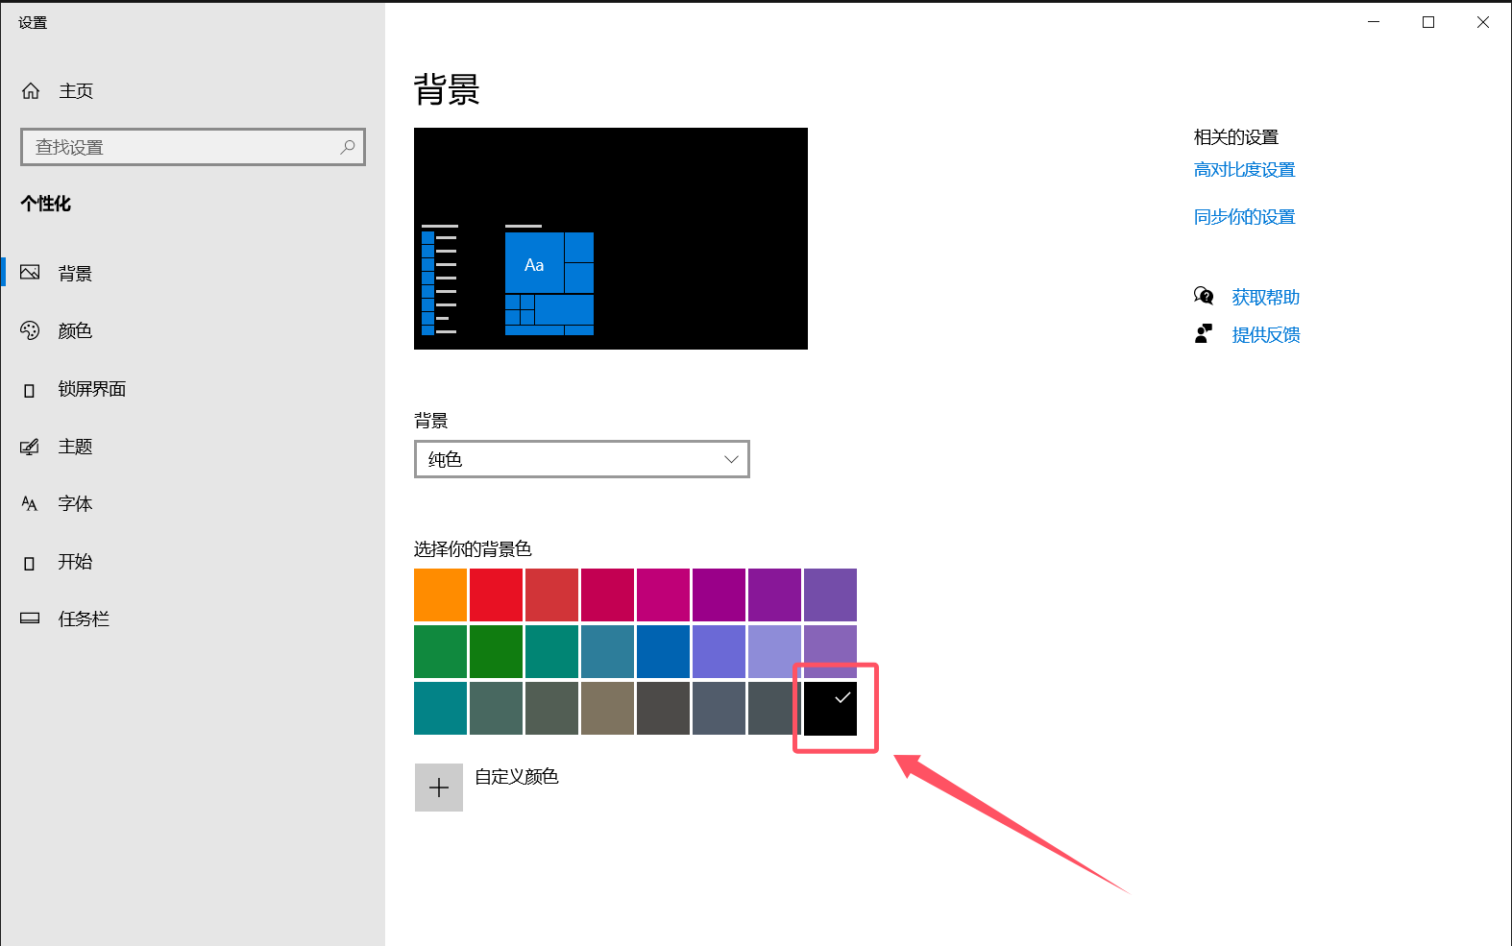Open the 背景 type dropdown showing 纯色

click(581, 459)
